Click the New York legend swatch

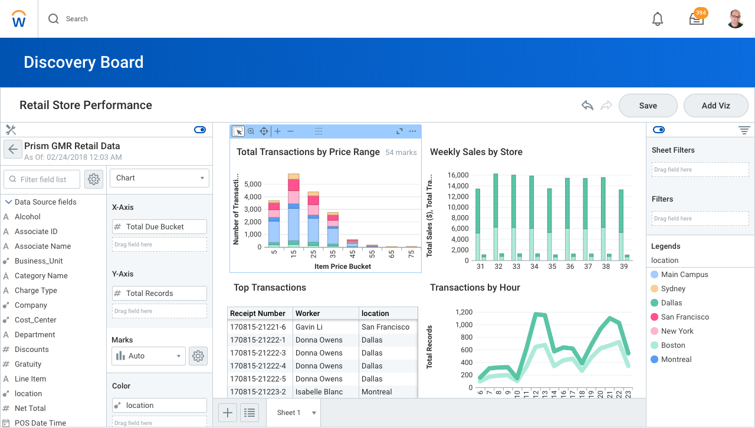click(x=654, y=331)
